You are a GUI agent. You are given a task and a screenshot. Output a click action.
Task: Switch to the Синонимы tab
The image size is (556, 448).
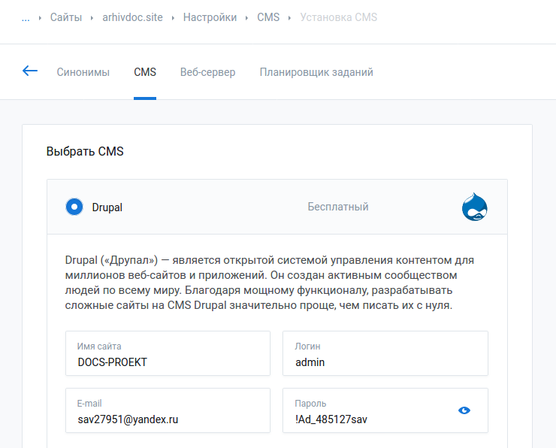83,72
